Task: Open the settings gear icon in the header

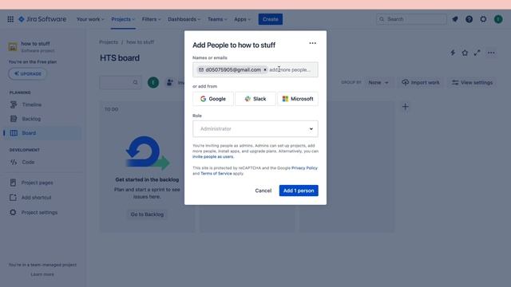Action: [x=483, y=19]
